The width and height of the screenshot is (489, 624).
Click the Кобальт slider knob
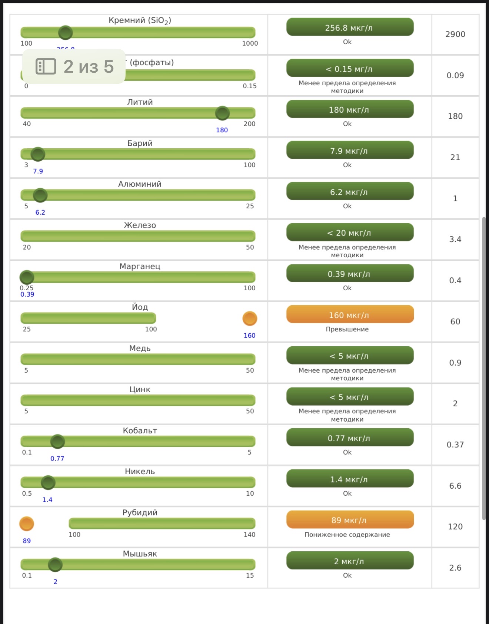pos(57,442)
